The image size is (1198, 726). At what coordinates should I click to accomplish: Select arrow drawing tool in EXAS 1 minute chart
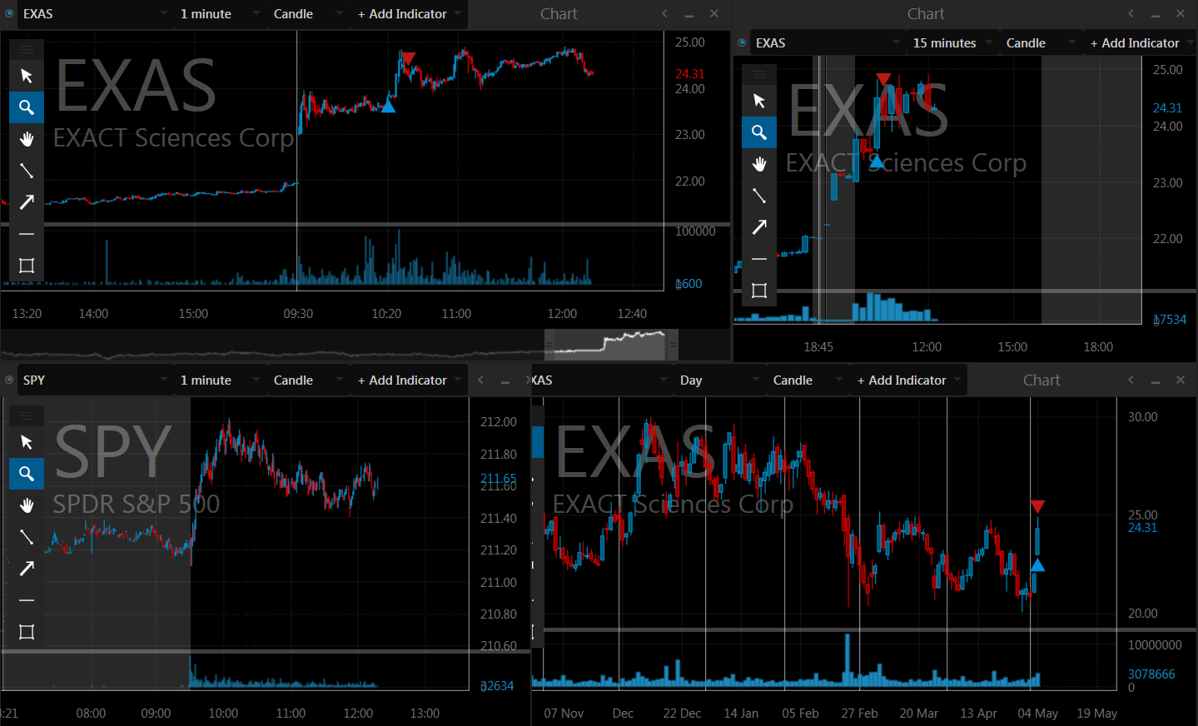(27, 202)
